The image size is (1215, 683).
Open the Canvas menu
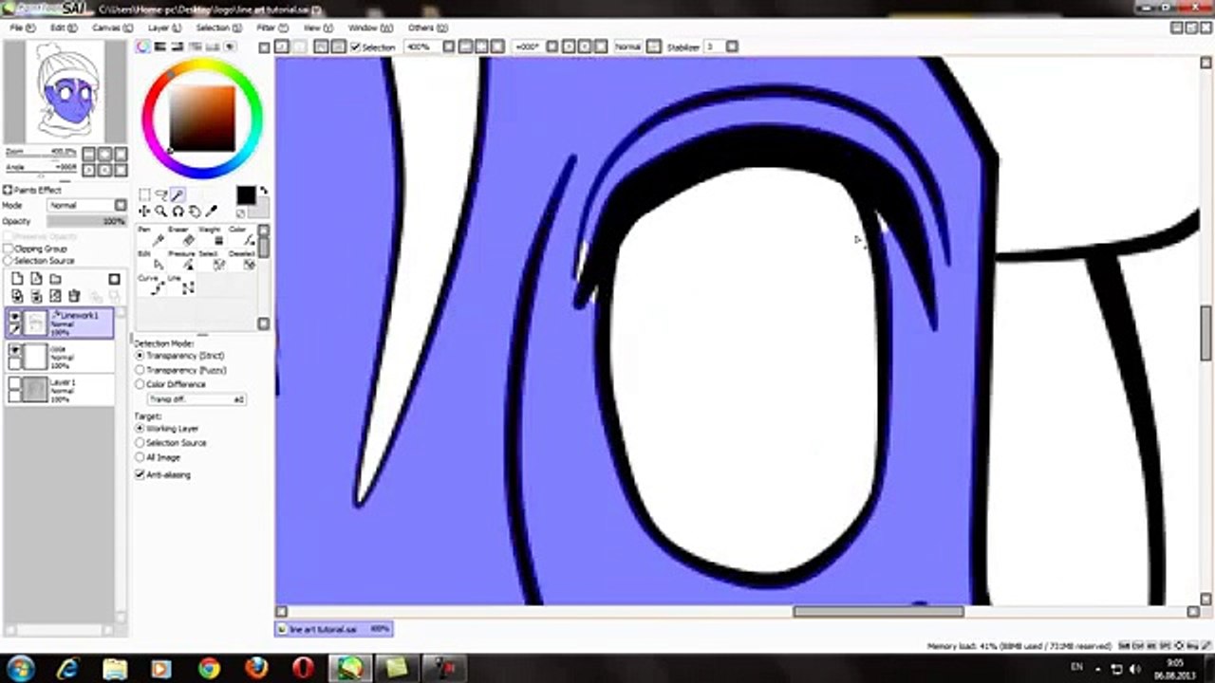click(x=112, y=28)
